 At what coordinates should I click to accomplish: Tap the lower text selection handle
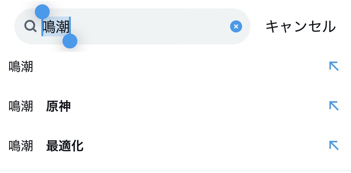[70, 41]
